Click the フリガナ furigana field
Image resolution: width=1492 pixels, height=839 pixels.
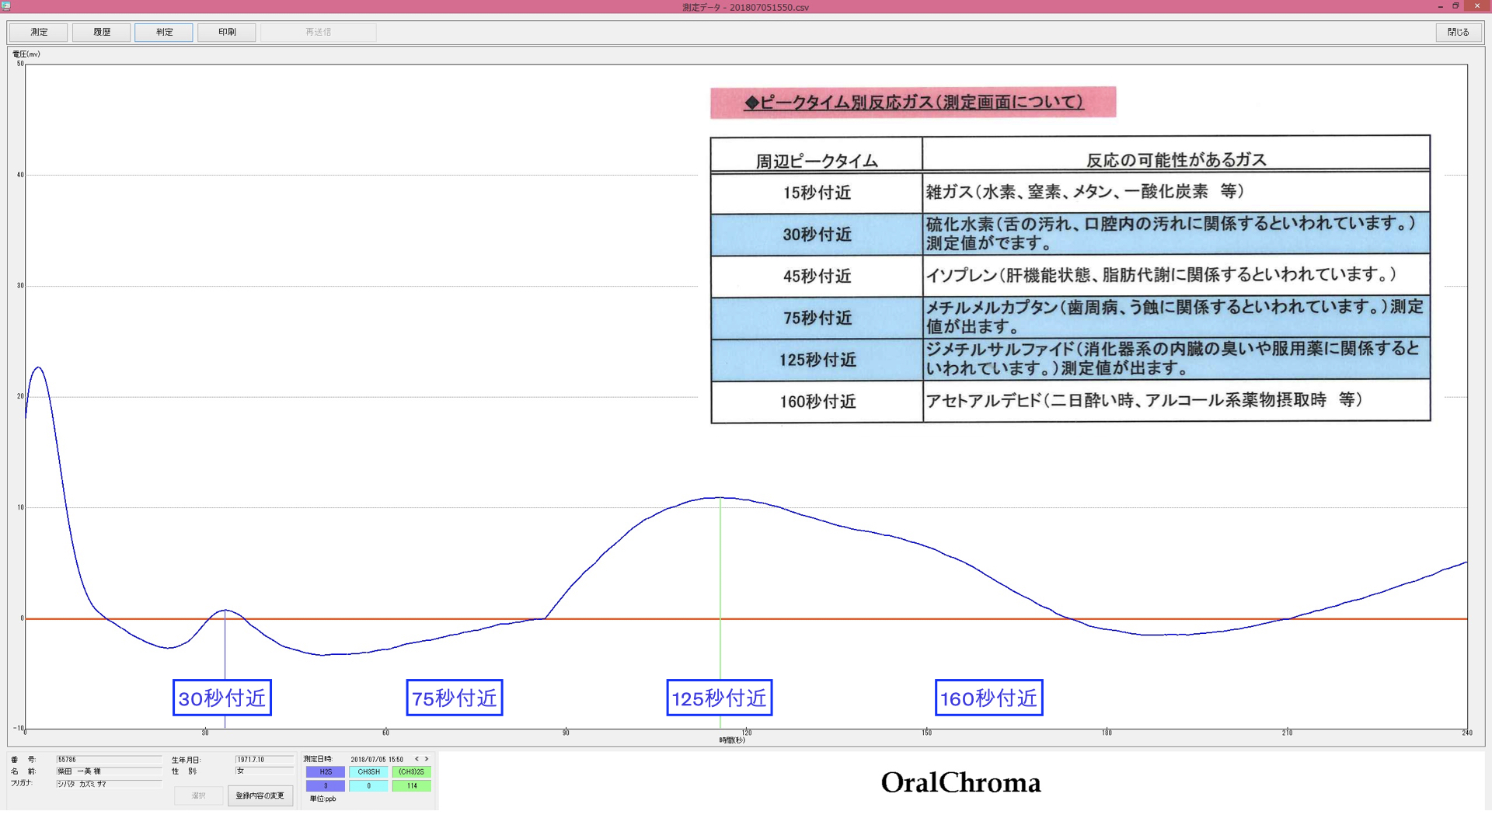[x=109, y=784]
